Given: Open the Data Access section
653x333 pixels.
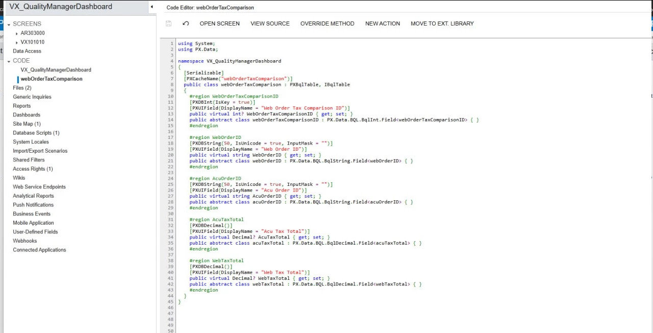Looking at the screenshot, I should (x=27, y=51).
